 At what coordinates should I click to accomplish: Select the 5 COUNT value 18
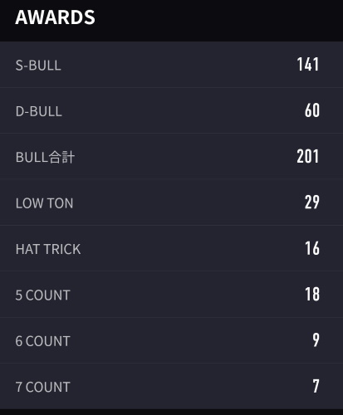pyautogui.click(x=312, y=294)
